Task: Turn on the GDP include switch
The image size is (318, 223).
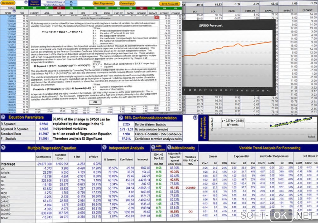Action: click(x=59, y=8)
